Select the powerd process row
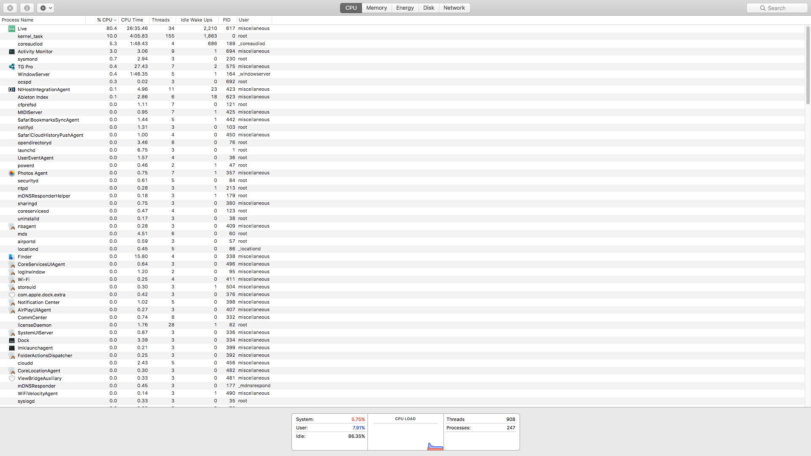 click(x=402, y=166)
